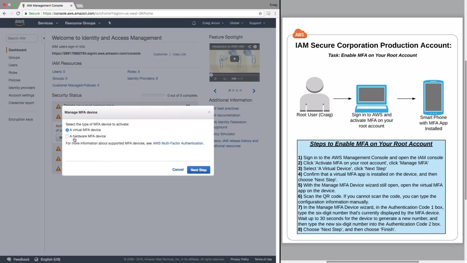Click the browser back arrow
The height and width of the screenshot is (263, 467).
4,14
